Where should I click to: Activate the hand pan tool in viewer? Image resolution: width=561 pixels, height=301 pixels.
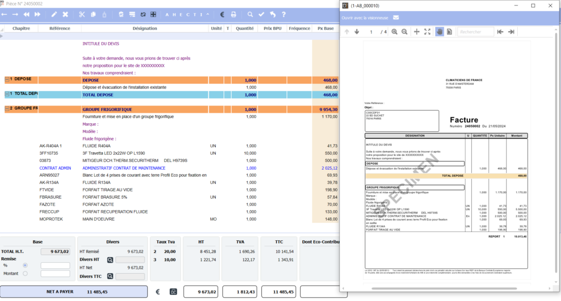(439, 32)
